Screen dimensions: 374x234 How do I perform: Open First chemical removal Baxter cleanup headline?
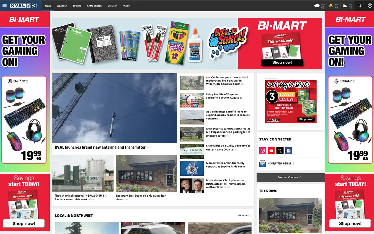pyautogui.click(x=81, y=198)
